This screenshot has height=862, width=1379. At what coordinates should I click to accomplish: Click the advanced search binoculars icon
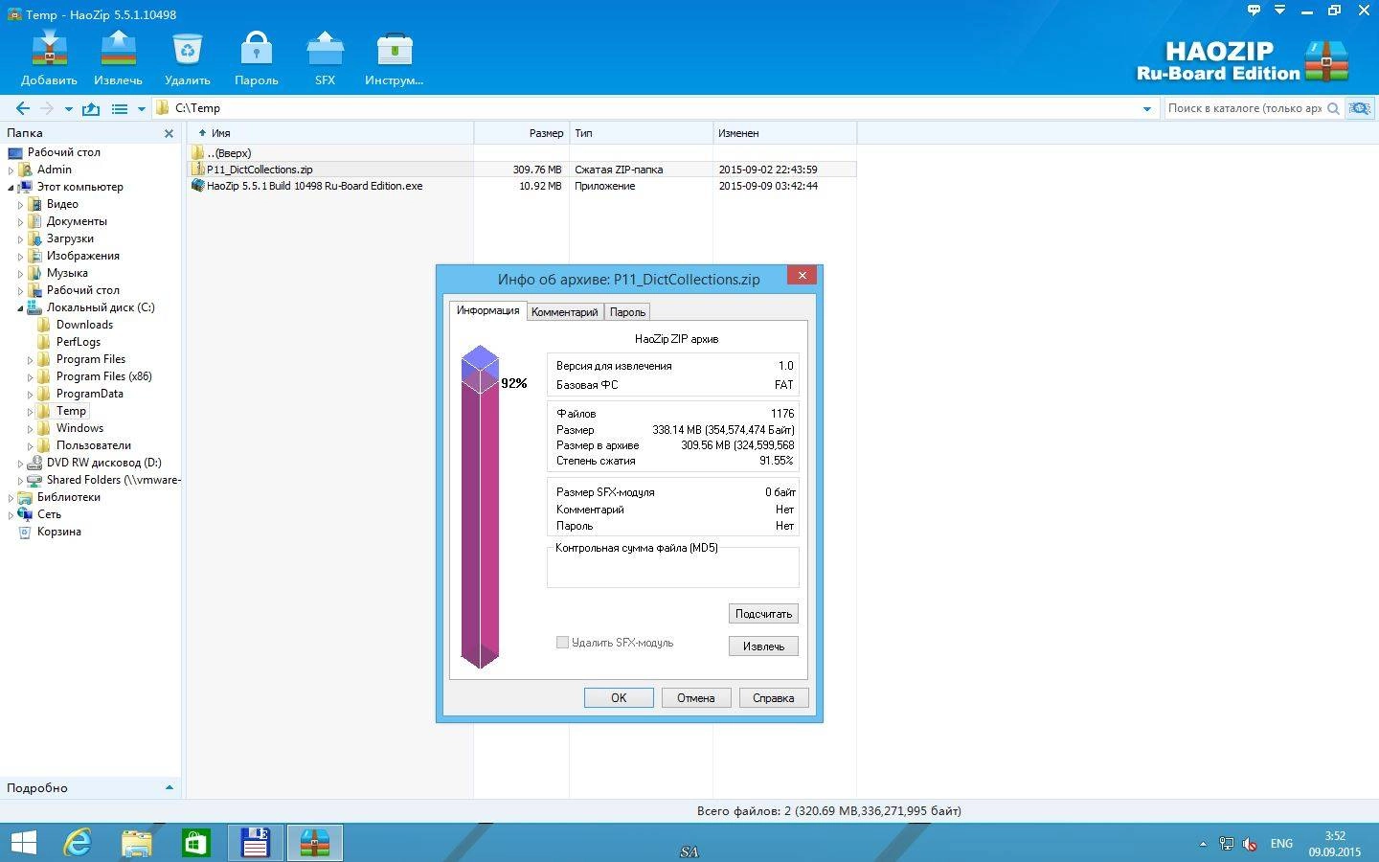[1359, 108]
